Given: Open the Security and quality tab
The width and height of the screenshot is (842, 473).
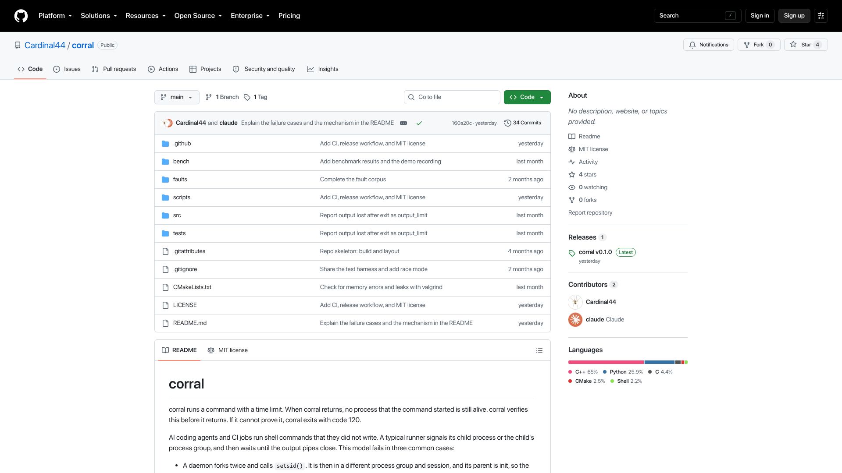Looking at the screenshot, I should [264, 69].
